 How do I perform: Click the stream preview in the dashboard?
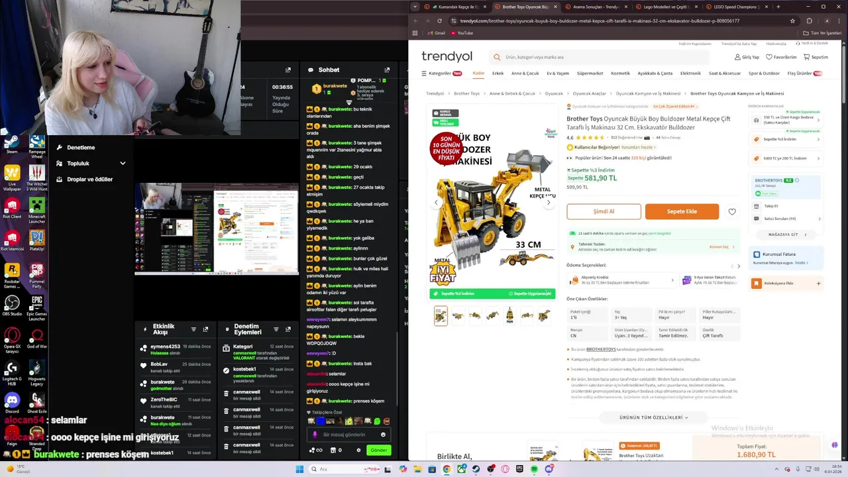coord(217,229)
